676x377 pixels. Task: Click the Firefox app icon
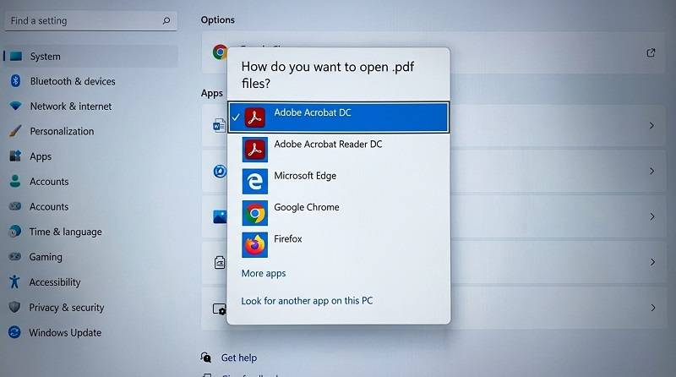coord(255,244)
